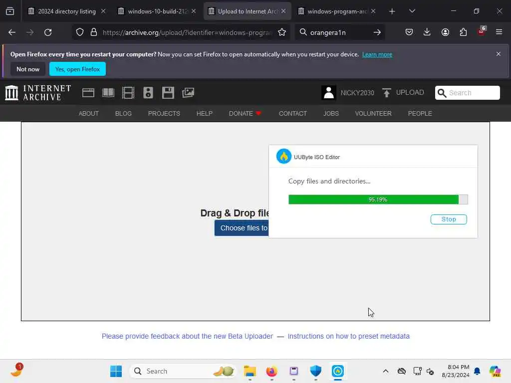Click the 95.19% green progress bar
Image resolution: width=511 pixels, height=383 pixels.
pyautogui.click(x=378, y=199)
